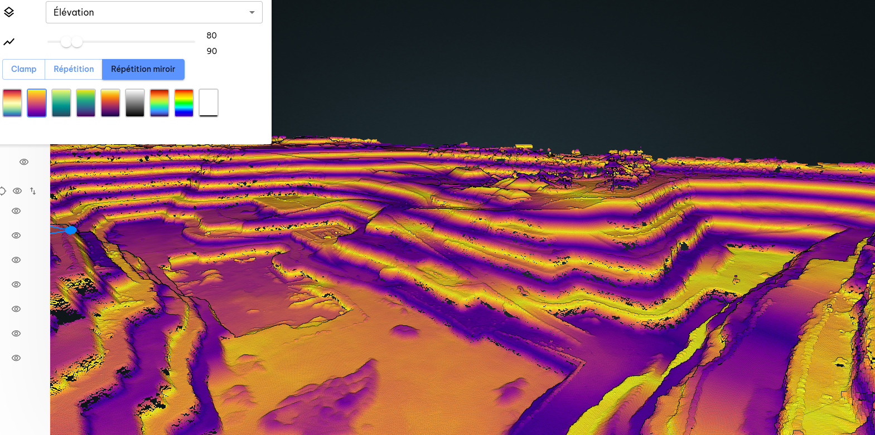Image resolution: width=875 pixels, height=435 pixels.
Task: Click the line graph icon beside slider
Action: tap(9, 42)
